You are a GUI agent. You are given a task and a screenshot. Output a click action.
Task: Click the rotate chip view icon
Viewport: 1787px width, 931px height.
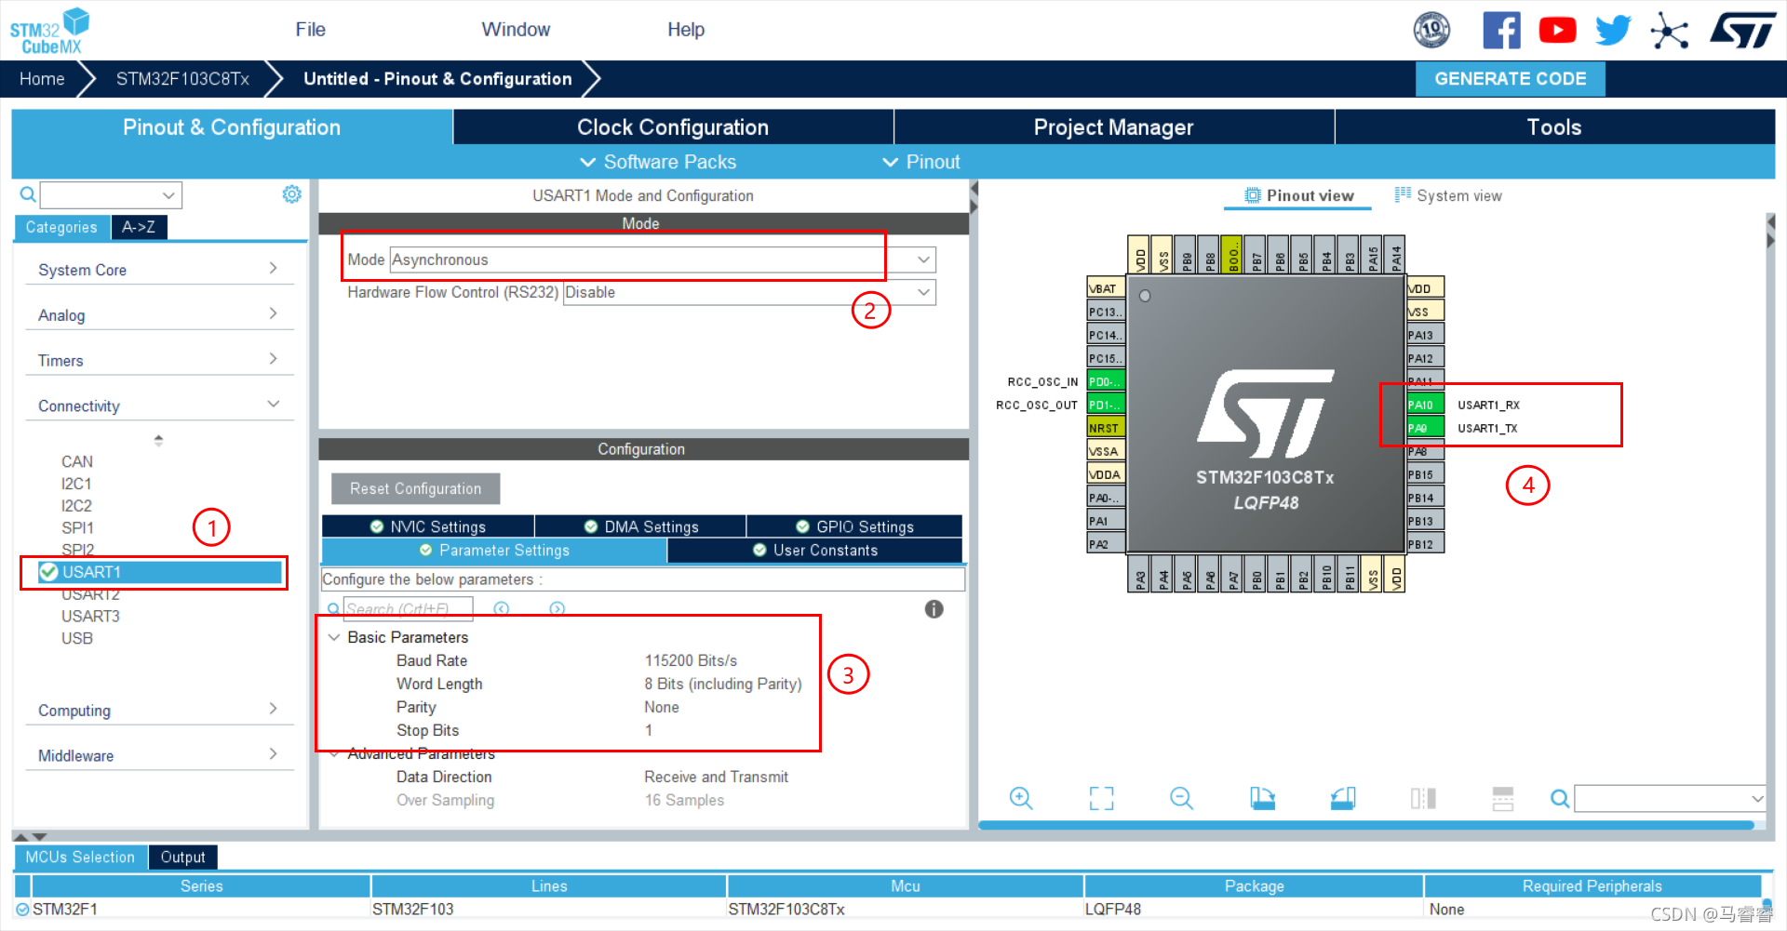(x=1343, y=798)
